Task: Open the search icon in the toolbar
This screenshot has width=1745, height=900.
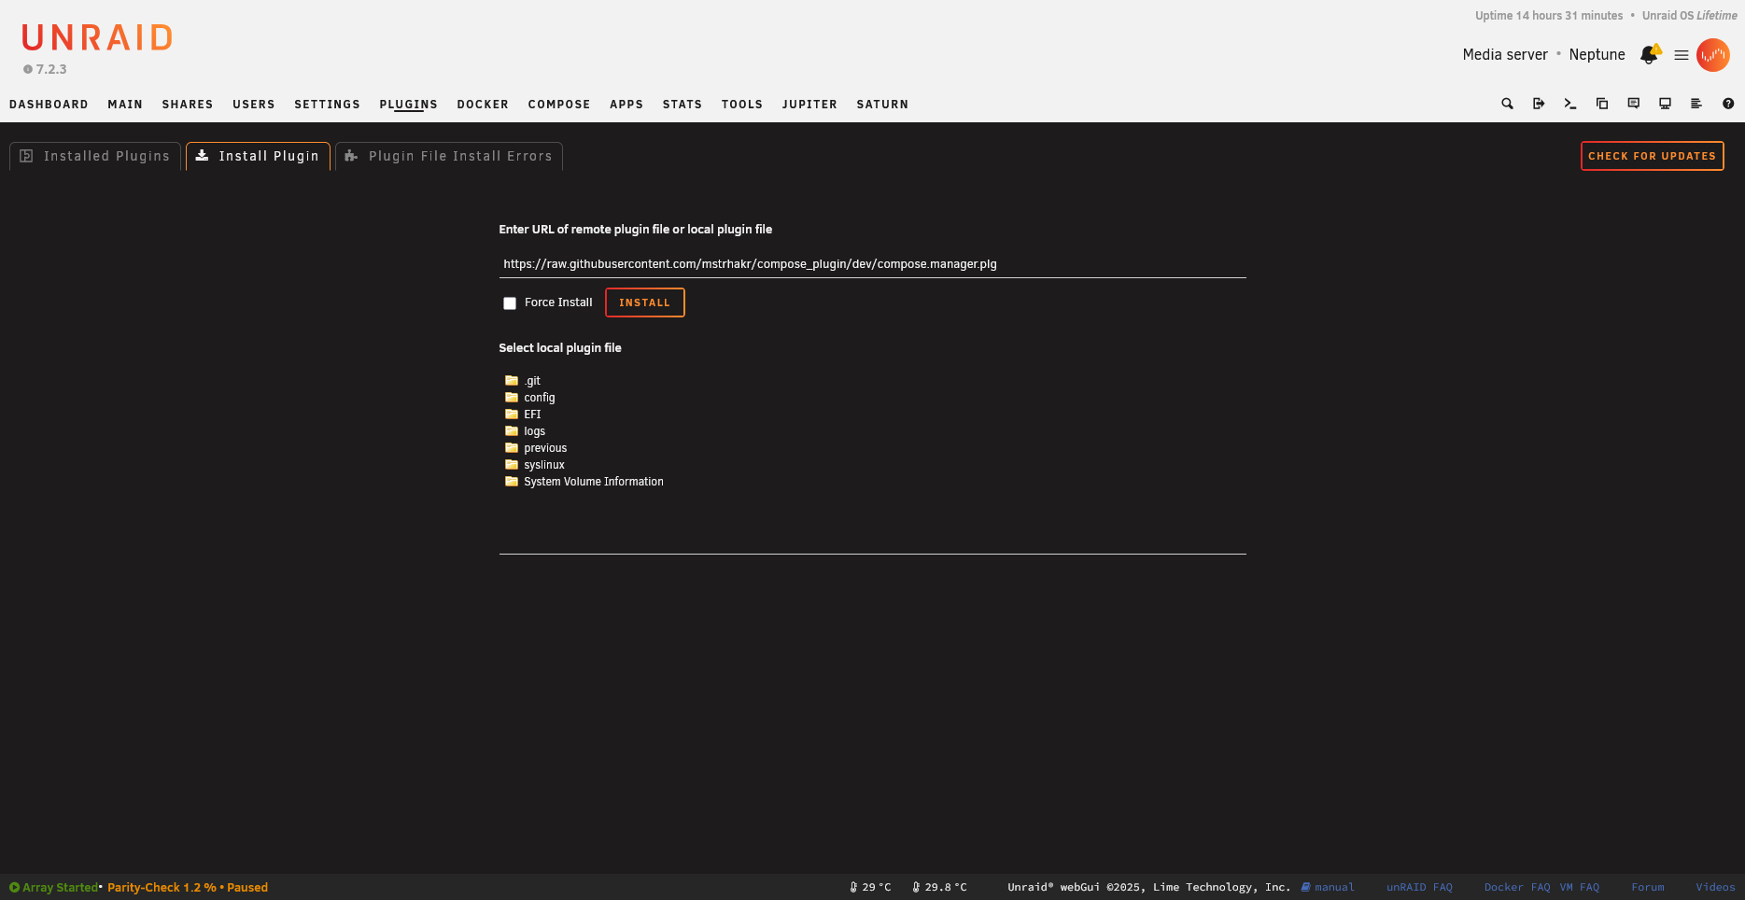Action: [1507, 104]
